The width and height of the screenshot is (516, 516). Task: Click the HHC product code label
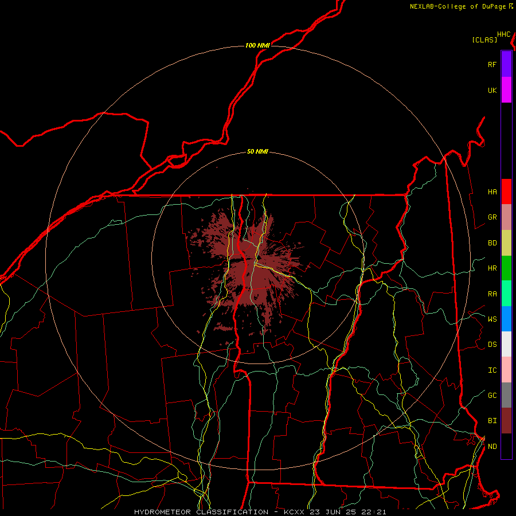click(x=504, y=34)
